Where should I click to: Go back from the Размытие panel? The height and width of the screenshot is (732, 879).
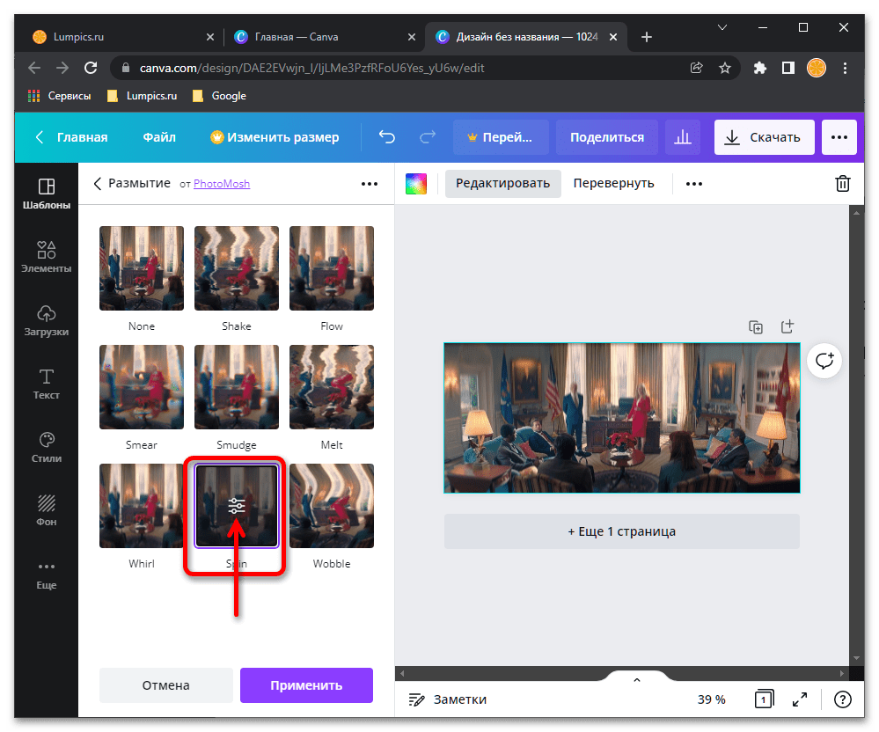pyautogui.click(x=98, y=184)
